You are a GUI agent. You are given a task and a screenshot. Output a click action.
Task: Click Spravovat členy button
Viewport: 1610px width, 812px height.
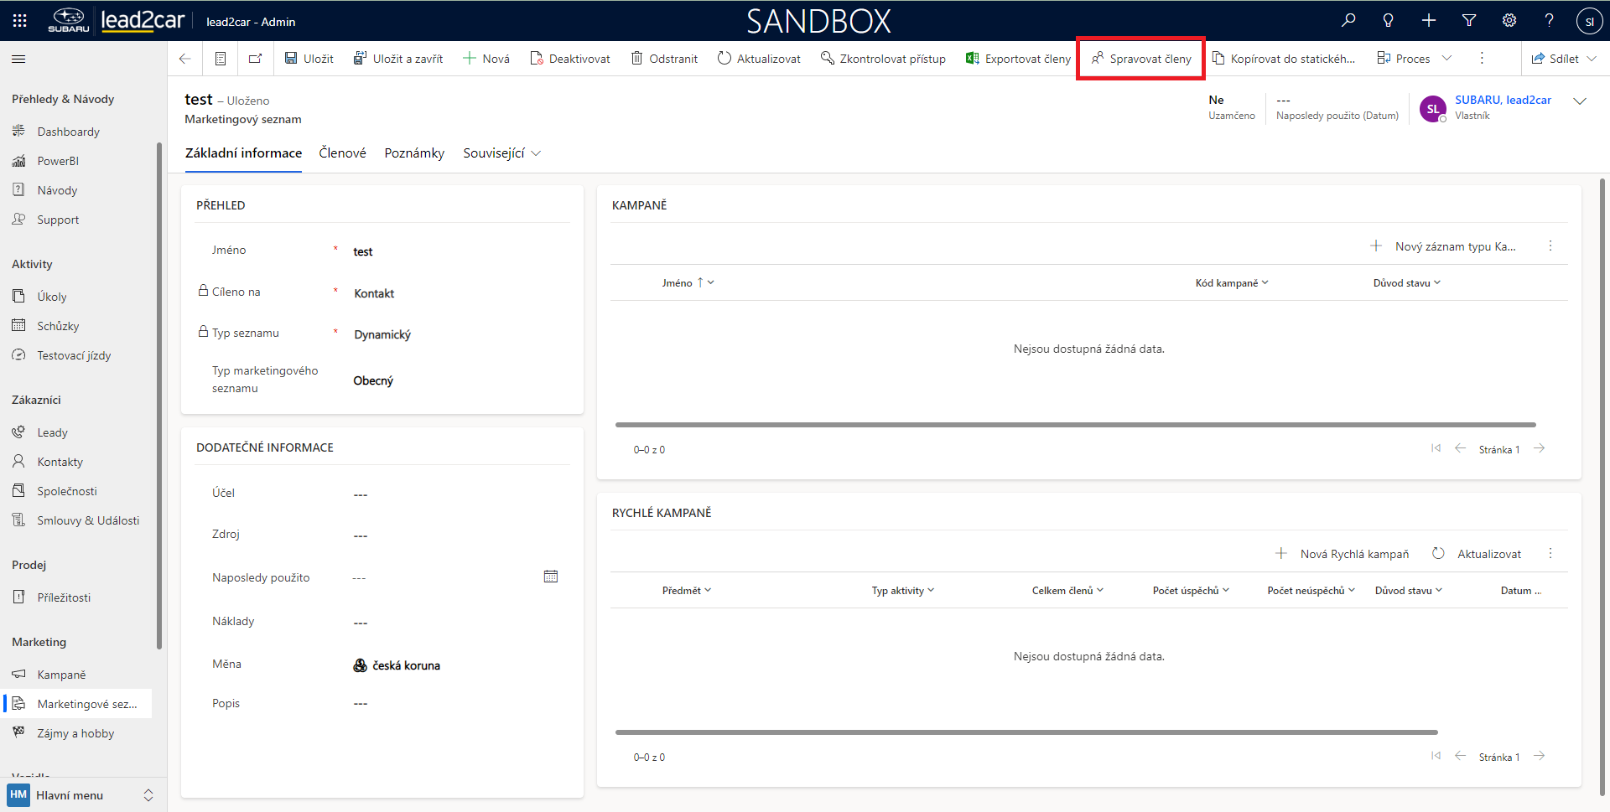[1141, 59]
